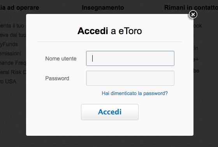The width and height of the screenshot is (218, 147).
Task: Click the Password field label
Action: pos(57,78)
